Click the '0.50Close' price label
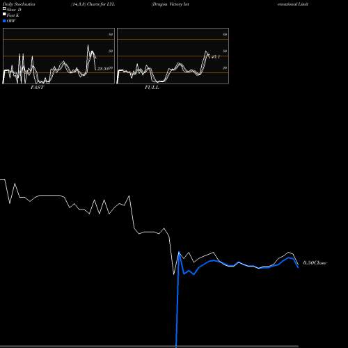 coord(315,263)
